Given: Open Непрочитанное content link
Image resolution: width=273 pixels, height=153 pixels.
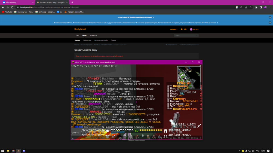Looking at the screenshot, I should pyautogui.click(x=171, y=45).
